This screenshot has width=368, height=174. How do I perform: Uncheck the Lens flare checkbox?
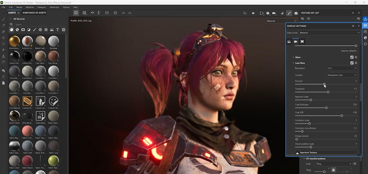click(x=352, y=63)
